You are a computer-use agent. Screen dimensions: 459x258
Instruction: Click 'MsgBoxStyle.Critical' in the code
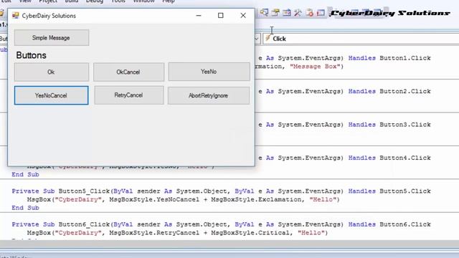(x=250, y=233)
